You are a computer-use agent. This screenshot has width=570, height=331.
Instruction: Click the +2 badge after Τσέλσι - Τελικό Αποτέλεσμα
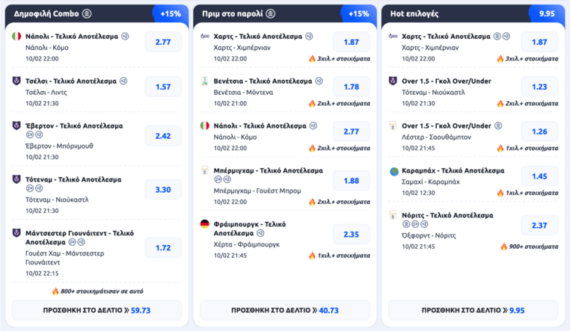click(123, 81)
